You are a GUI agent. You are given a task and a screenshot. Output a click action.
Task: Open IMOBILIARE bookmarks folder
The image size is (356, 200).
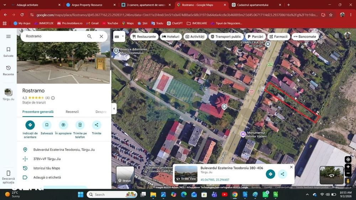[x=197, y=23]
